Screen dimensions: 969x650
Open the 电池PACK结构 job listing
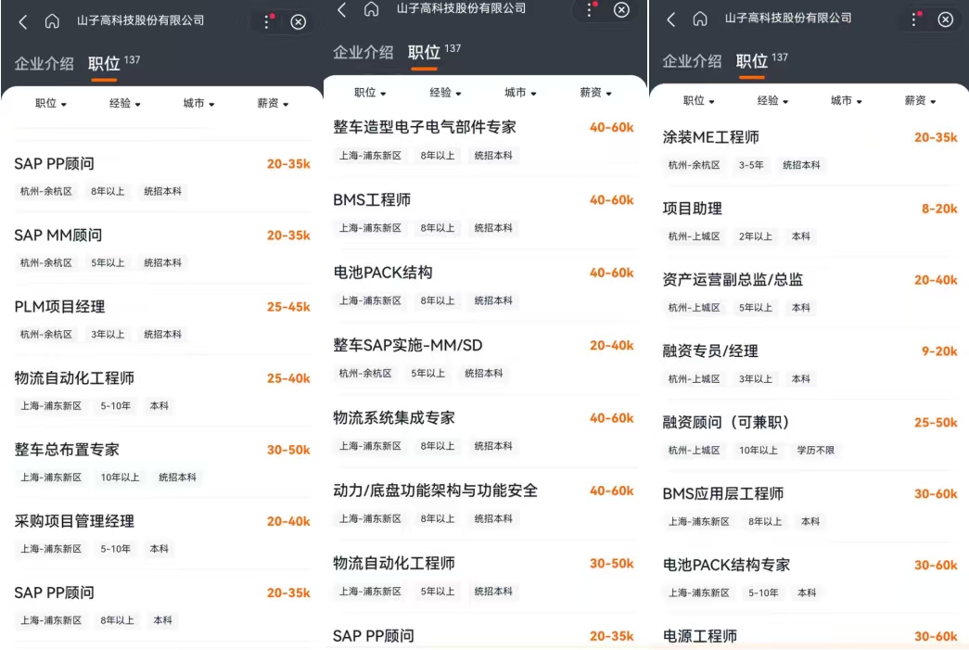pos(483,286)
